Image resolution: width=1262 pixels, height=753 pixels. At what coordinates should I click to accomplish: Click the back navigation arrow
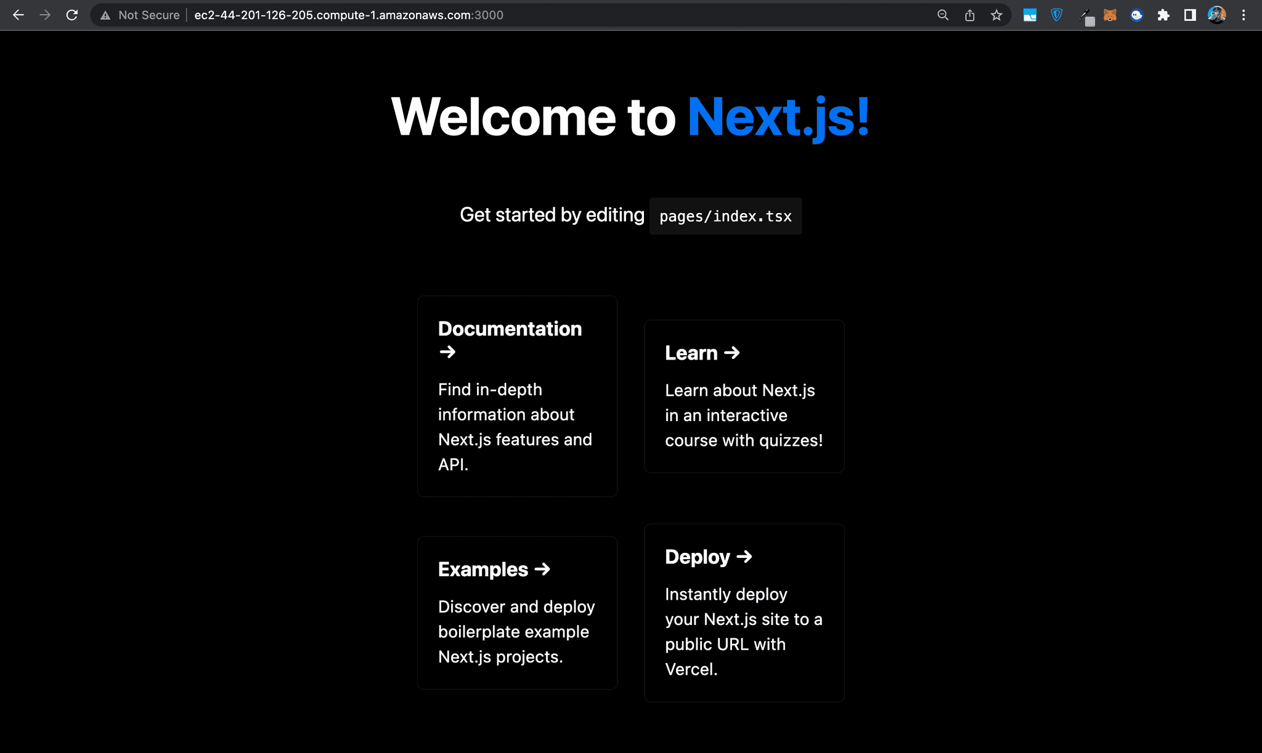pyautogui.click(x=18, y=15)
